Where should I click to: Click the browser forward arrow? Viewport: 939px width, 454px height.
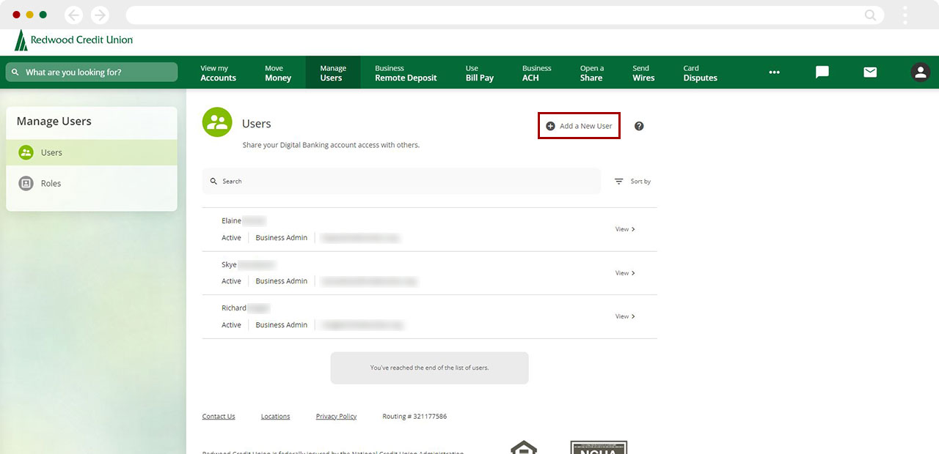[100, 15]
